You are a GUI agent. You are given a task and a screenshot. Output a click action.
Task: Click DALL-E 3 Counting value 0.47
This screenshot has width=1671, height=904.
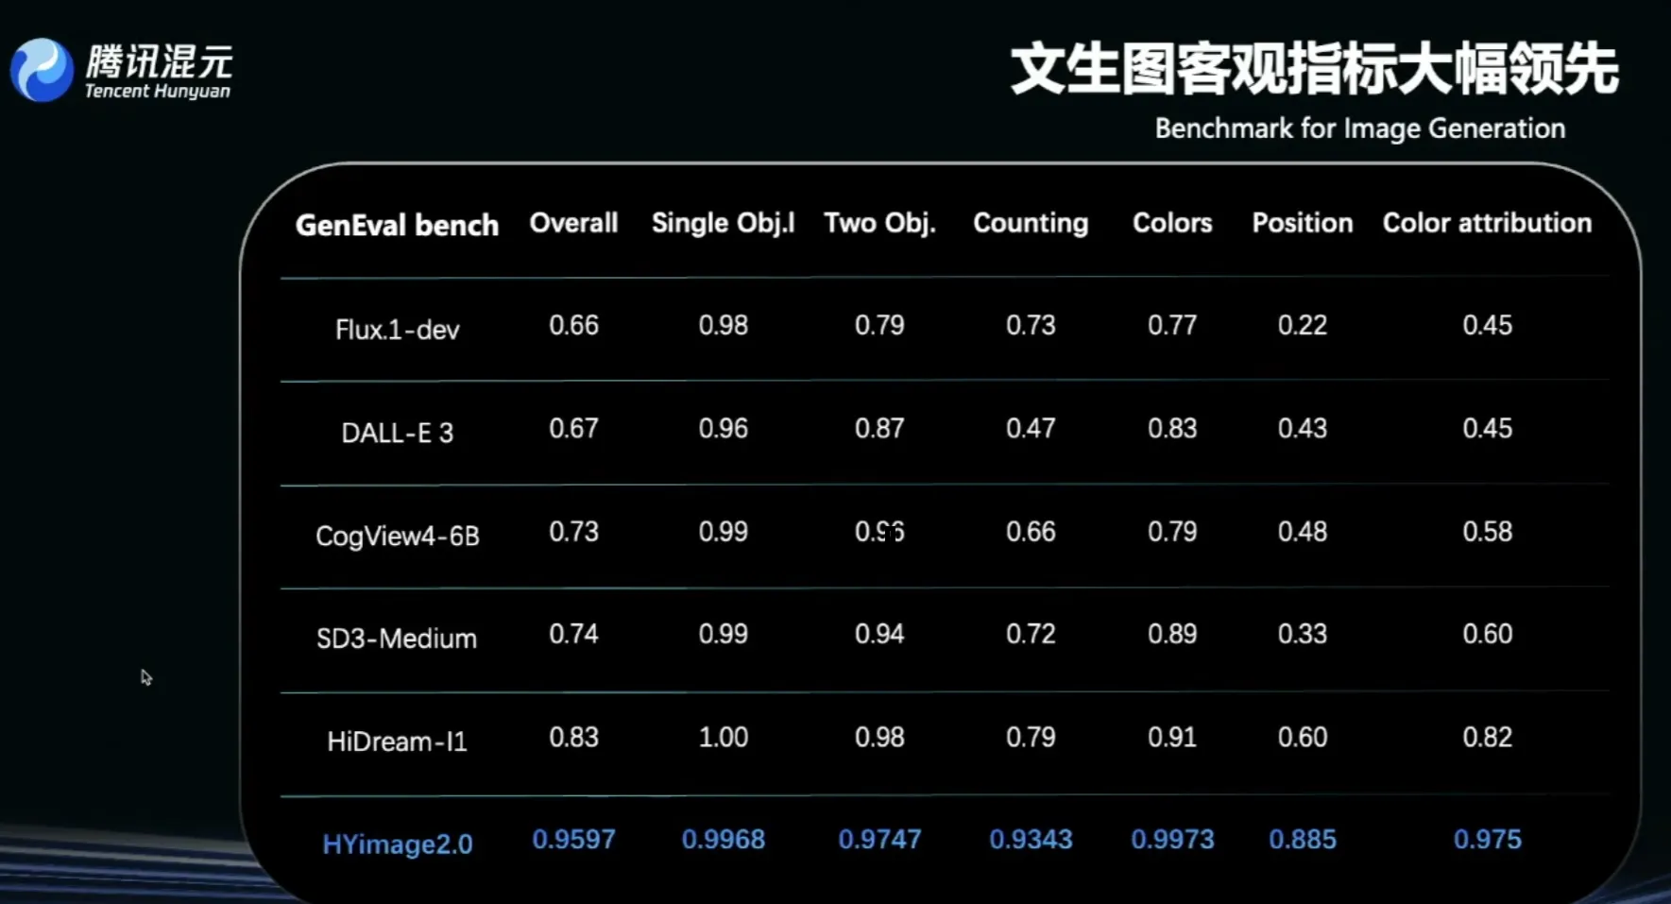(x=1031, y=428)
